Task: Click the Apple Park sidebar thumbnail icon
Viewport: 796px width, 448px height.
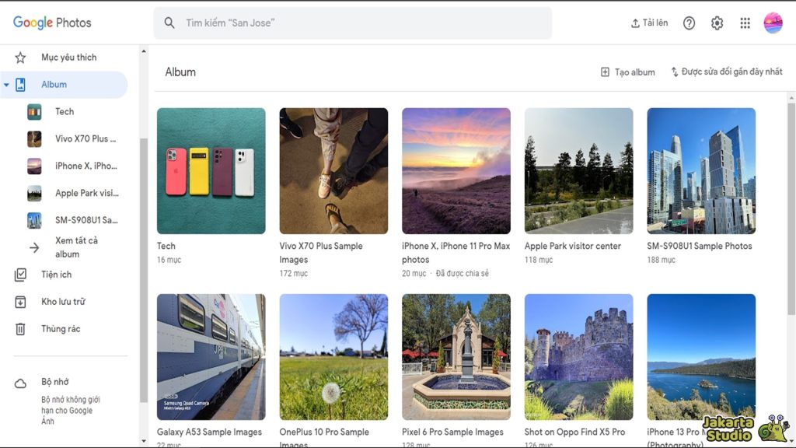Action: pos(34,193)
